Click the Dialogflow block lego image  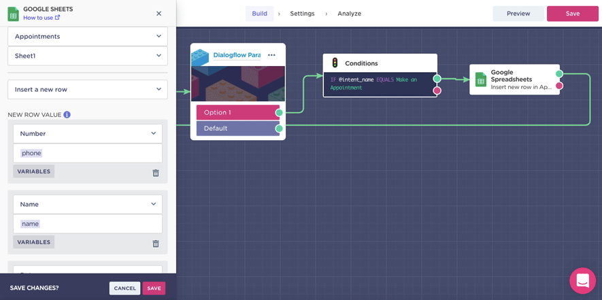click(238, 84)
